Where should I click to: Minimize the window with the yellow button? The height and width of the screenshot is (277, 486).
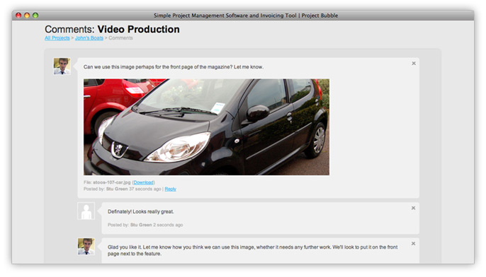[27, 15]
